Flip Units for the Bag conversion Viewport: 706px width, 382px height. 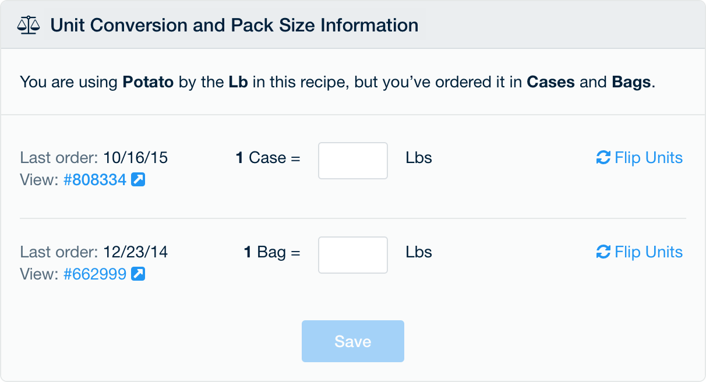coord(648,252)
